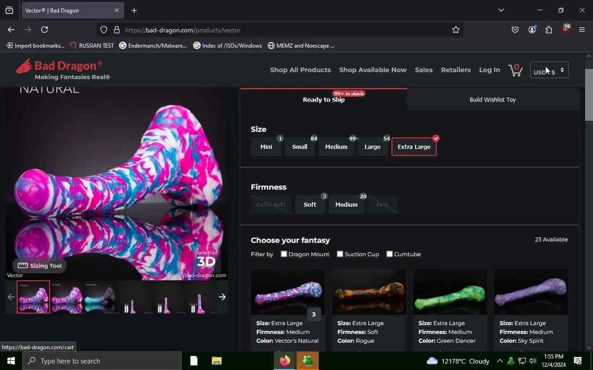Viewport: 593px width, 370px height.
Task: Open the Shop All Products menu
Action: [x=300, y=70]
